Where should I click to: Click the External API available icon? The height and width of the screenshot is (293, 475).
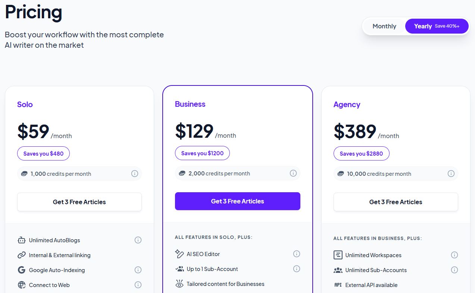coord(338,285)
